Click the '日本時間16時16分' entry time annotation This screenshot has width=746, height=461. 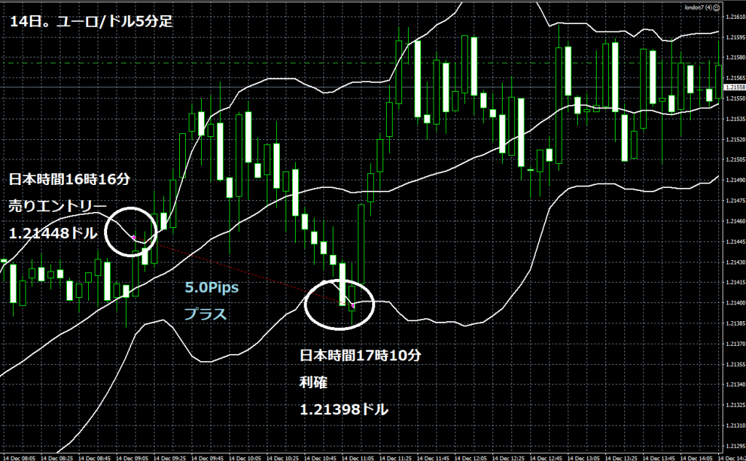[69, 179]
